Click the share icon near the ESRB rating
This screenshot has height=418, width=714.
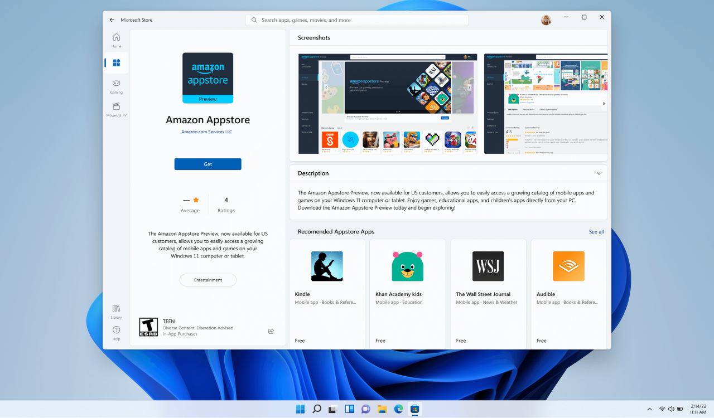pyautogui.click(x=271, y=331)
